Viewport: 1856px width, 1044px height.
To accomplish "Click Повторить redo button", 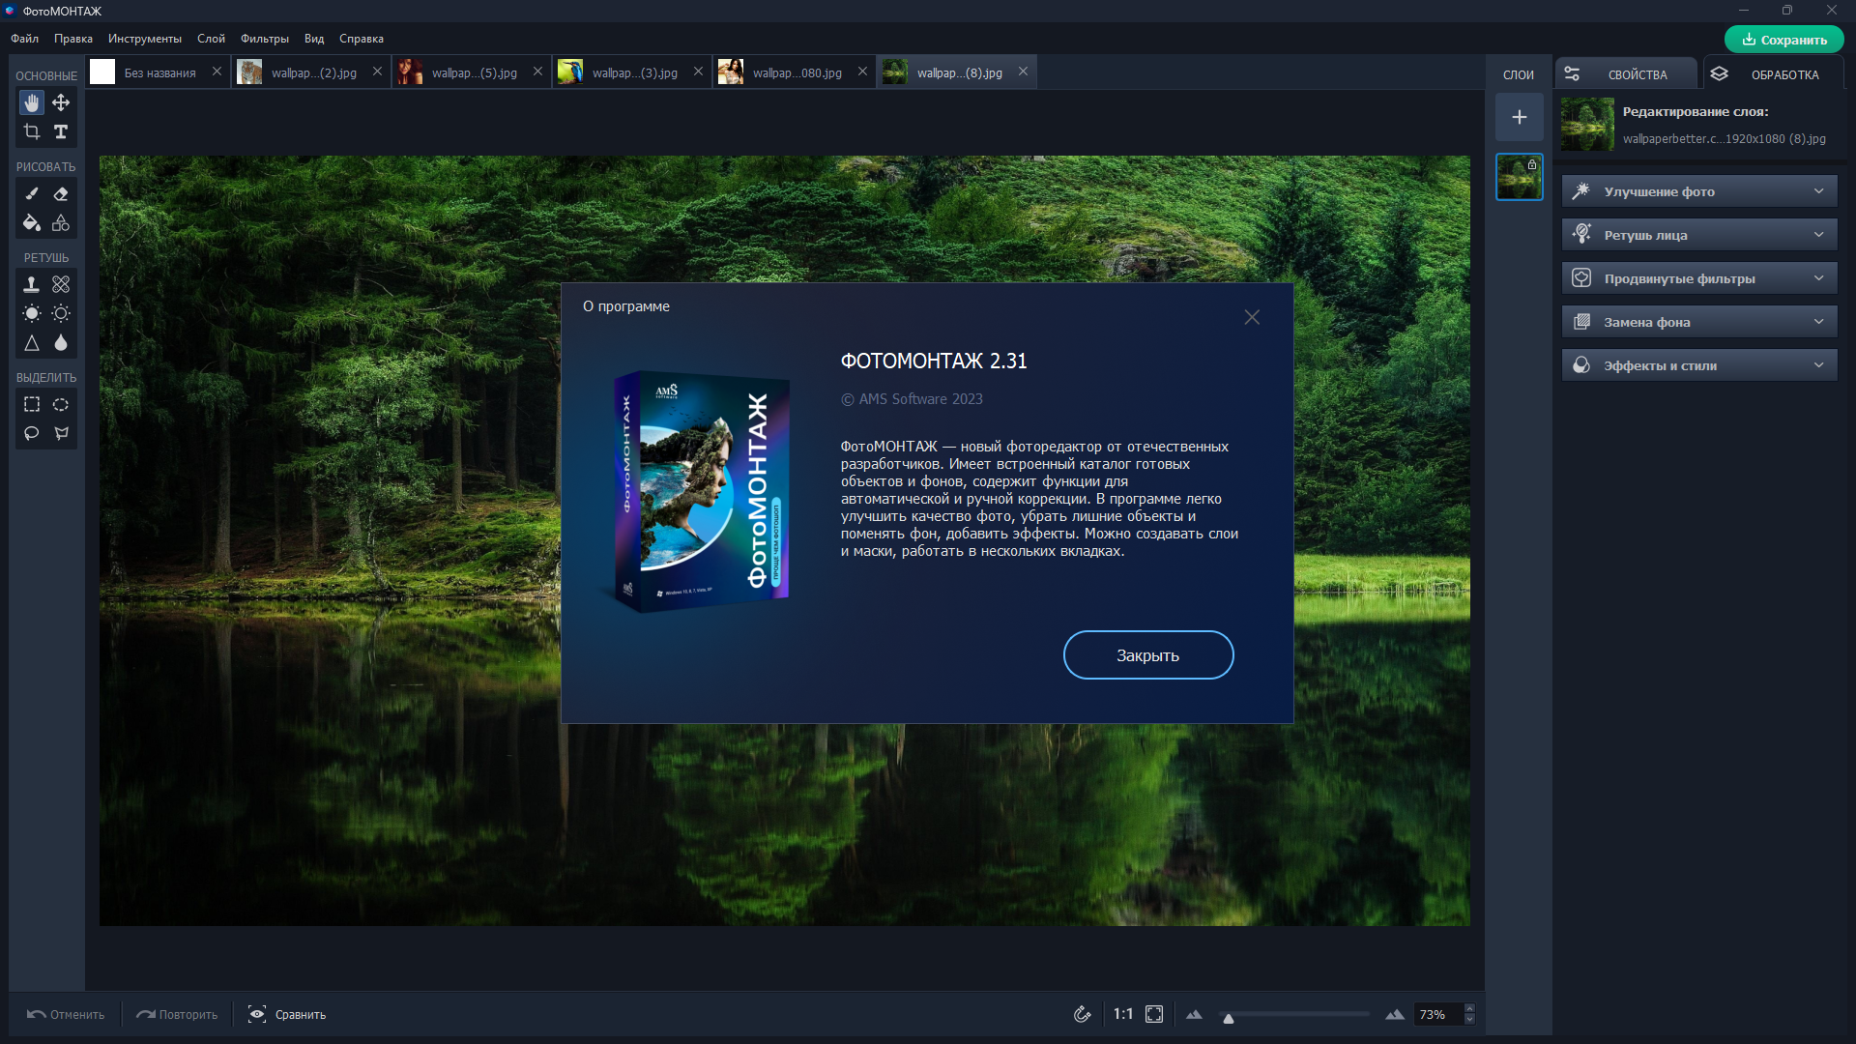I will [x=177, y=1014].
